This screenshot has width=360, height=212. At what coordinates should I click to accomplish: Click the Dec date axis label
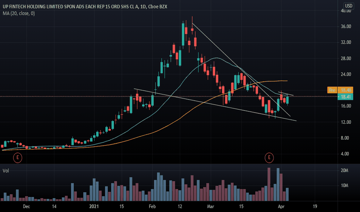coord(26,207)
